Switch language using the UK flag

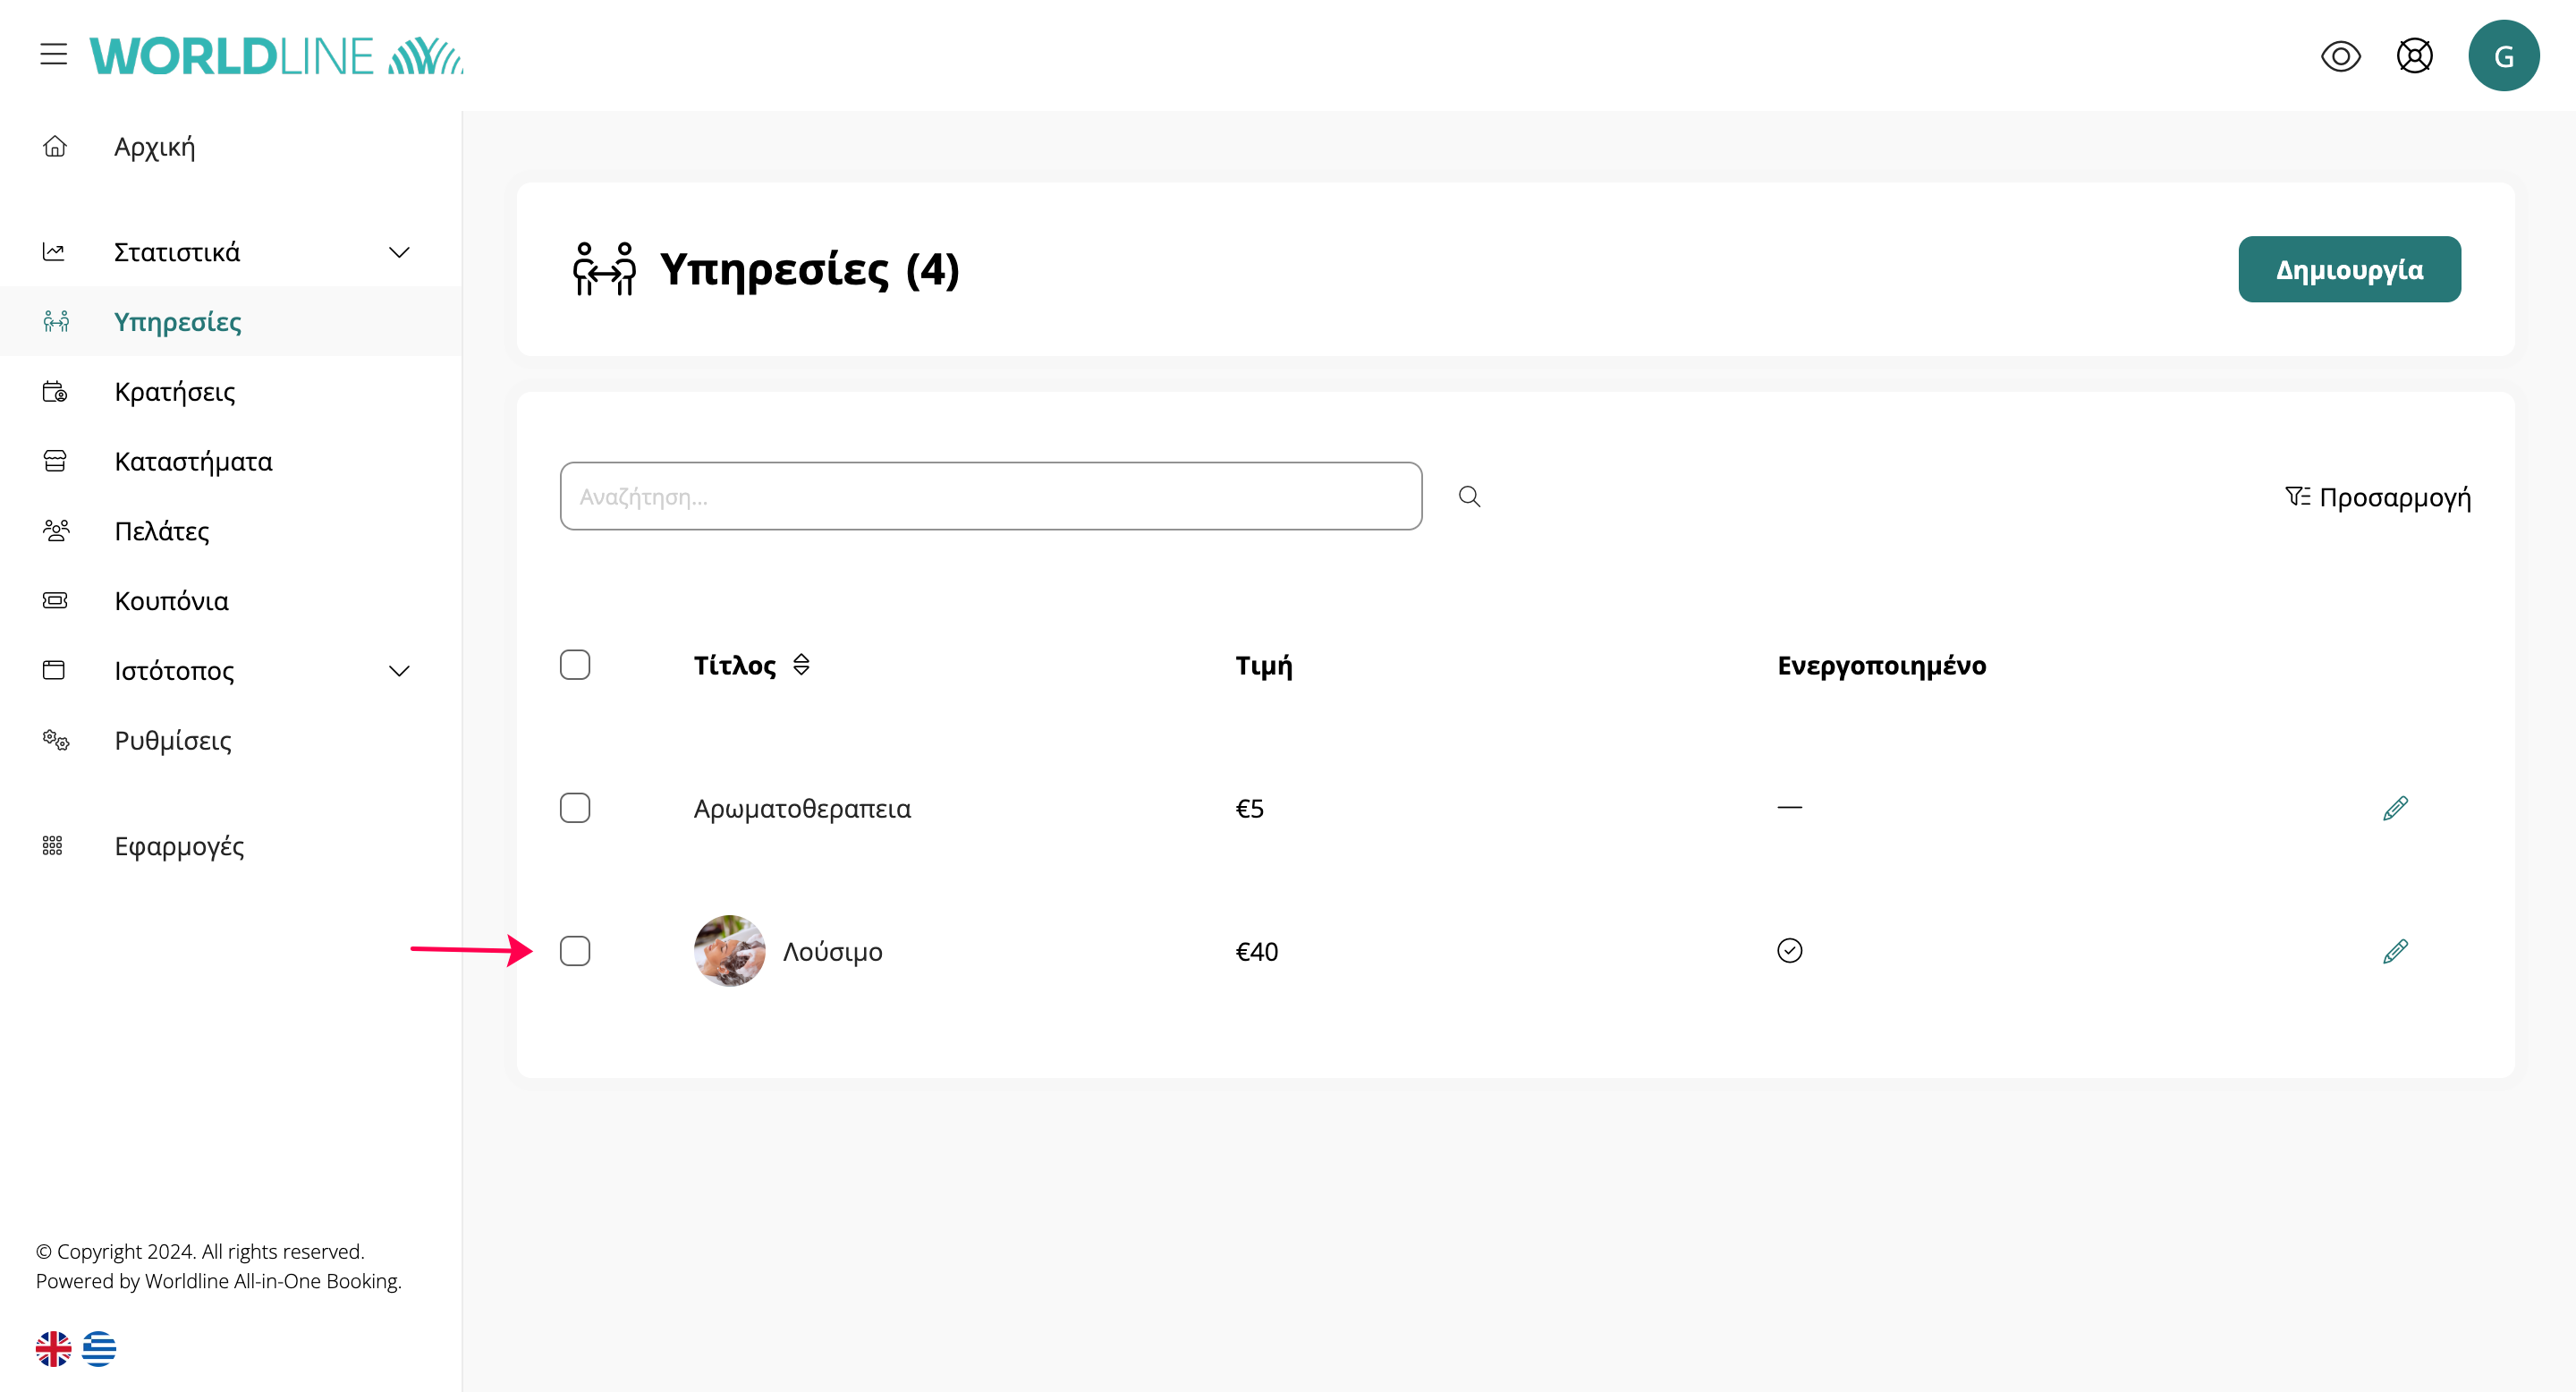point(54,1349)
